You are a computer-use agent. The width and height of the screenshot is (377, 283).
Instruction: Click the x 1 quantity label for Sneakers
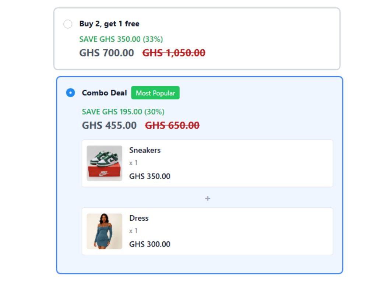click(133, 163)
